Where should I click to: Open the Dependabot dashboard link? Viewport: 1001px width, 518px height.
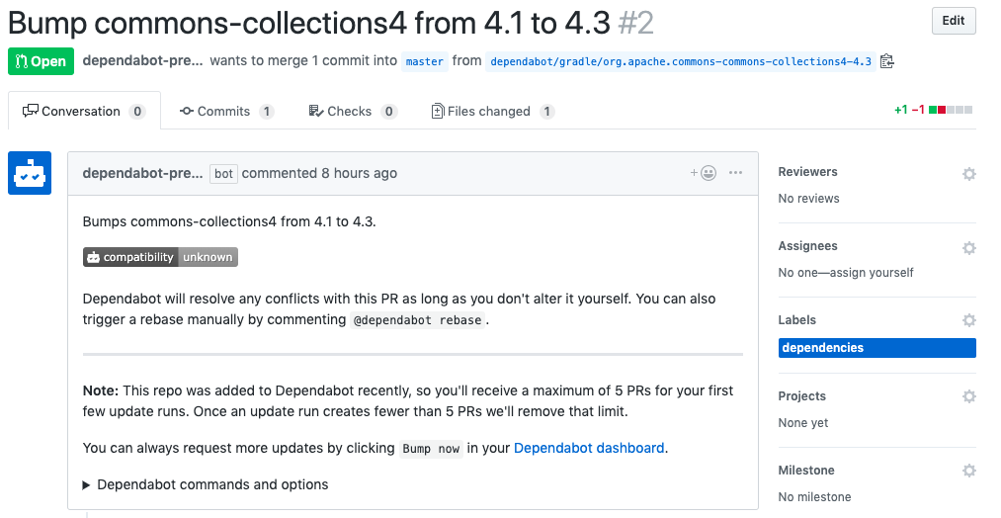click(589, 448)
